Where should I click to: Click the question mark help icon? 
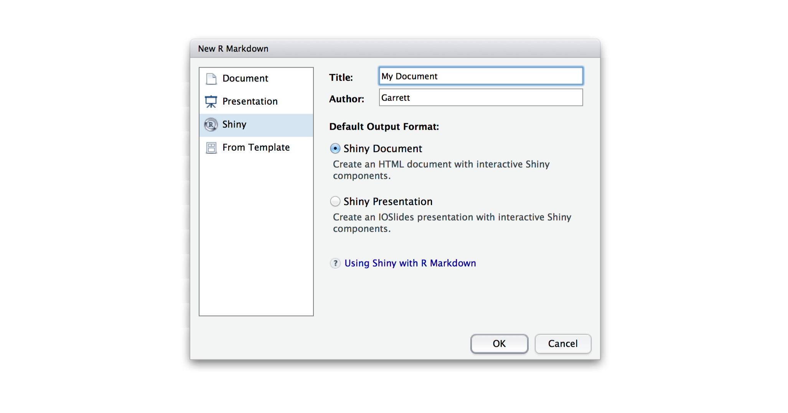click(335, 263)
